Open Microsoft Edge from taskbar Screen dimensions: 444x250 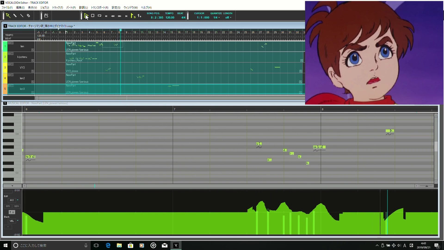click(108, 245)
